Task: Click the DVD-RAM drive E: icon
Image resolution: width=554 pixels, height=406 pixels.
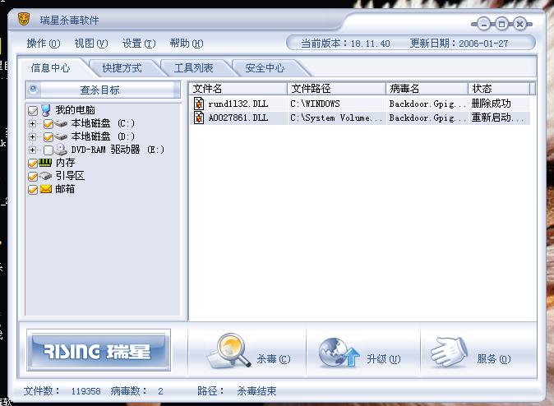Action: (61, 150)
